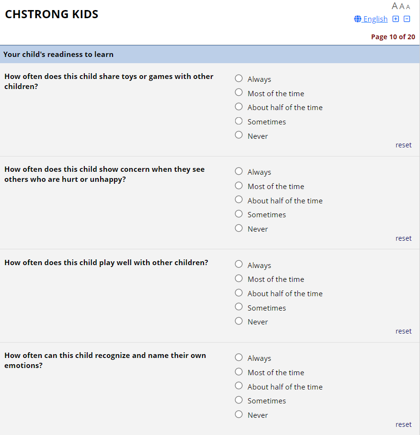420x435 pixels.
Task: Choose Never for recognizing own emotions
Action: point(239,414)
